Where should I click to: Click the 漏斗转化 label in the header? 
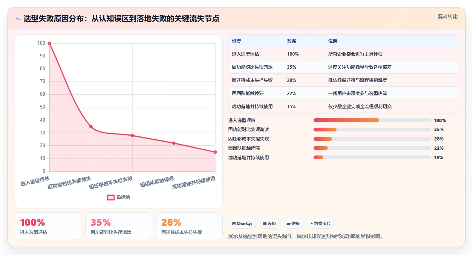point(448,17)
